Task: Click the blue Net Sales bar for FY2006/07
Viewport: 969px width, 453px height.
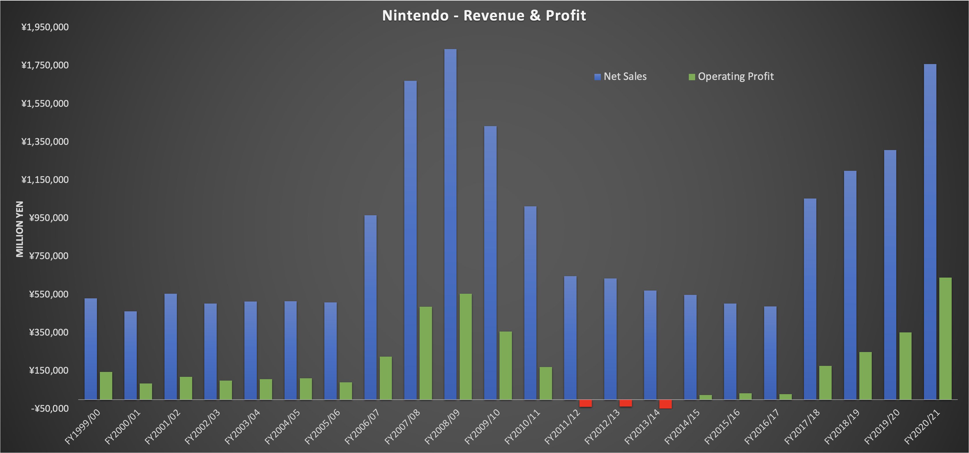Action: 371,307
